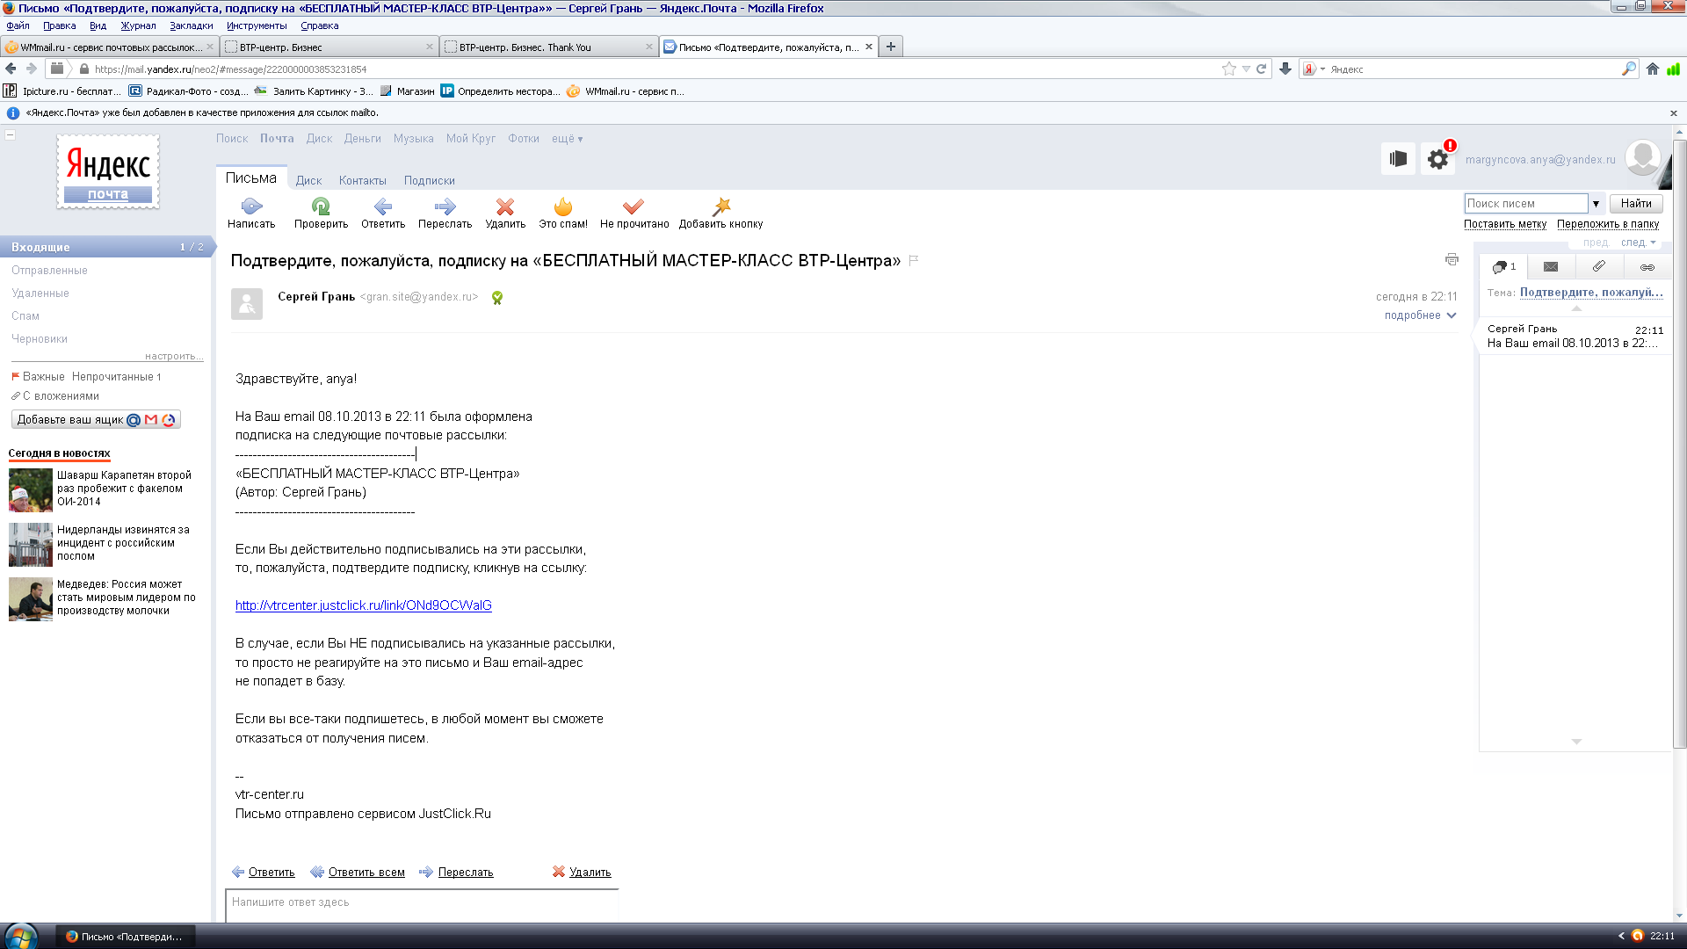Open the ещё services dropdown

point(568,139)
